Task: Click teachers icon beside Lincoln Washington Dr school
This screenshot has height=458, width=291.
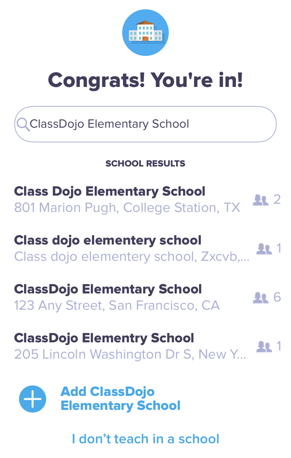Action: (264, 347)
